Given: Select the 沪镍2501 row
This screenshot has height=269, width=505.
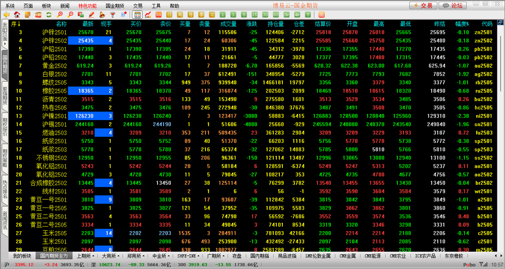Looking at the screenshot, I should tap(252, 116).
